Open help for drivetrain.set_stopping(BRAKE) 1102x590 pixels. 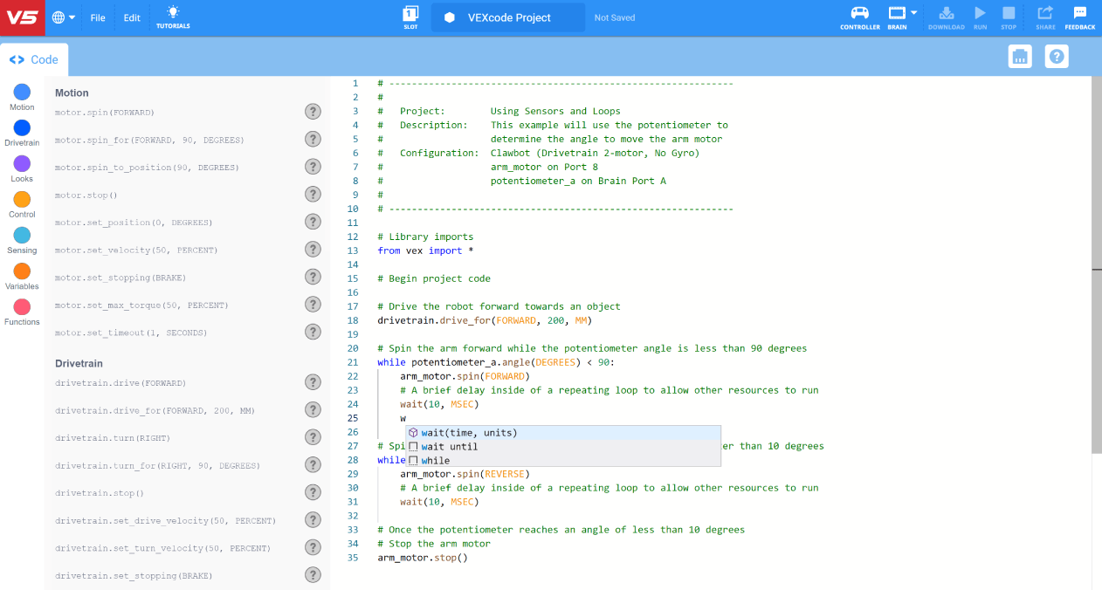(x=313, y=574)
